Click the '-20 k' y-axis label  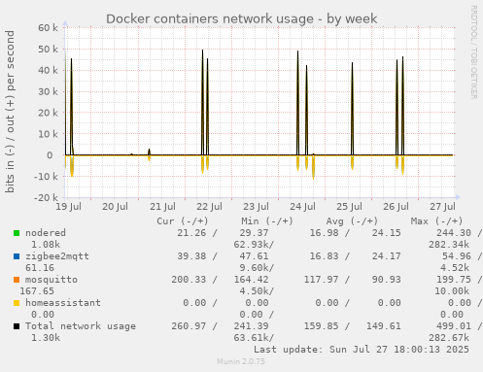[x=46, y=197]
